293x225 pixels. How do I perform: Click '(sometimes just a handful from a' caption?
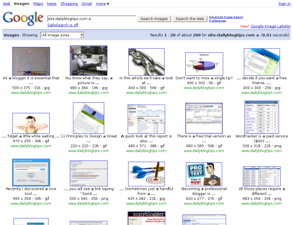tap(146, 191)
